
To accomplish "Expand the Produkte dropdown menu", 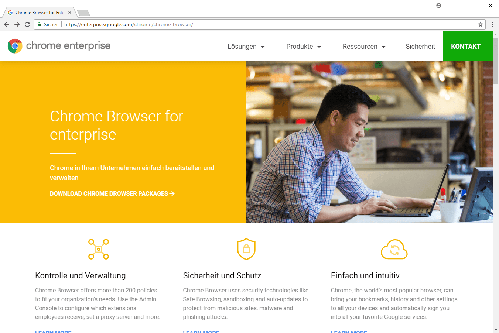I will pos(304,47).
